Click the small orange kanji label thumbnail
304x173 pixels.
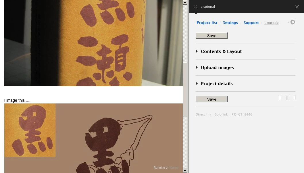(x=30, y=130)
